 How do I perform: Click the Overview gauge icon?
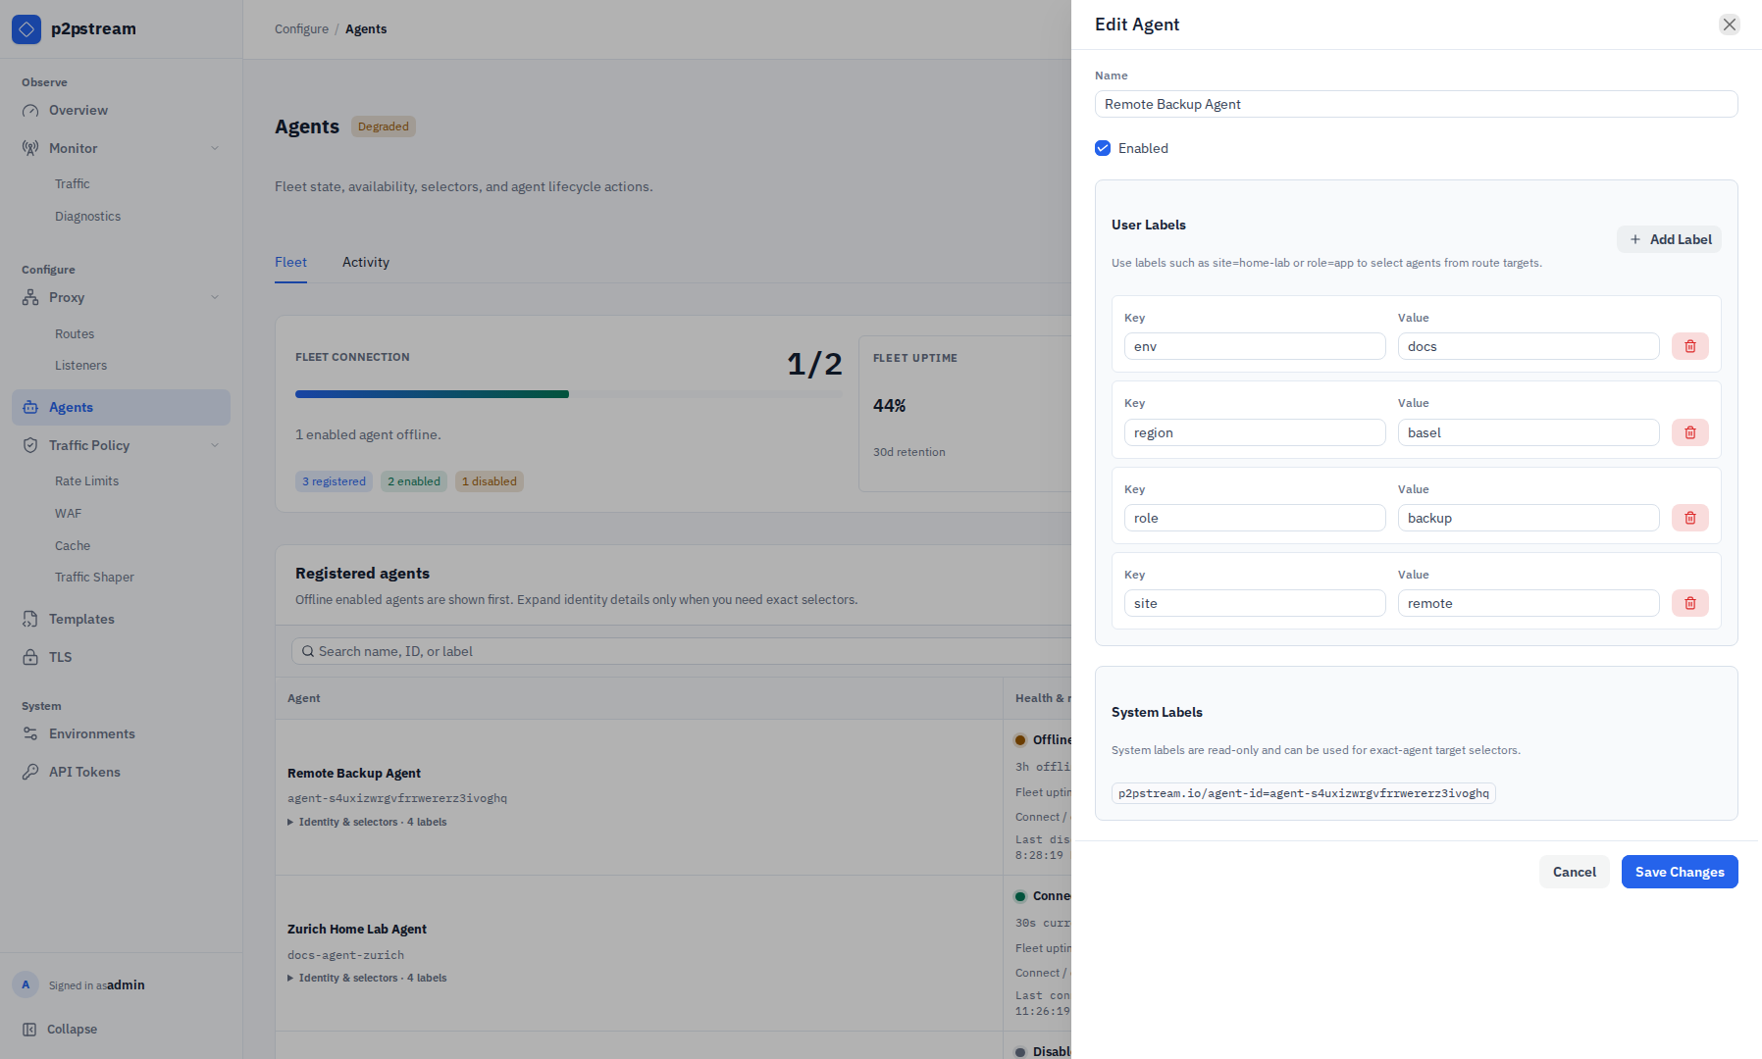[x=30, y=111]
